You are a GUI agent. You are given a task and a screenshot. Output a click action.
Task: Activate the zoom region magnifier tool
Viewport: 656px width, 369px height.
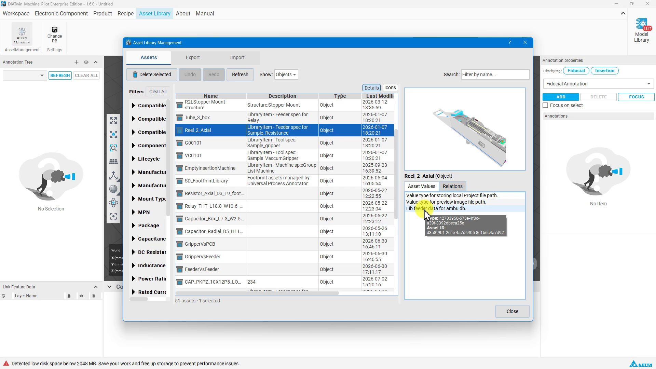[x=113, y=148]
